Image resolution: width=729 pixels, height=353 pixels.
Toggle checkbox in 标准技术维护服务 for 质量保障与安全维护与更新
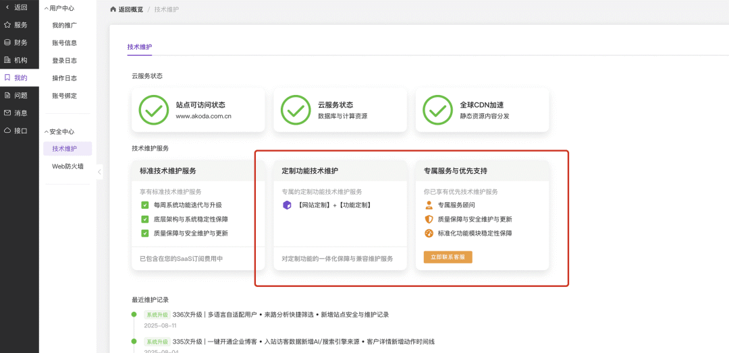coord(144,233)
